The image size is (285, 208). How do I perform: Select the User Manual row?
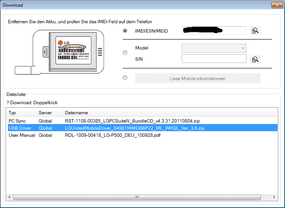click(143, 135)
